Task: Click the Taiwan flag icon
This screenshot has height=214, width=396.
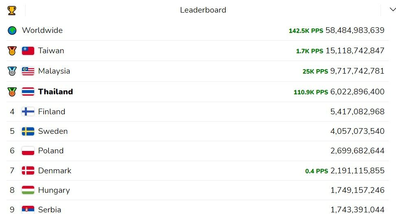Action: tap(28, 51)
